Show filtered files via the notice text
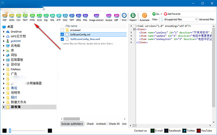This screenshot has height=135, width=217. (88, 44)
